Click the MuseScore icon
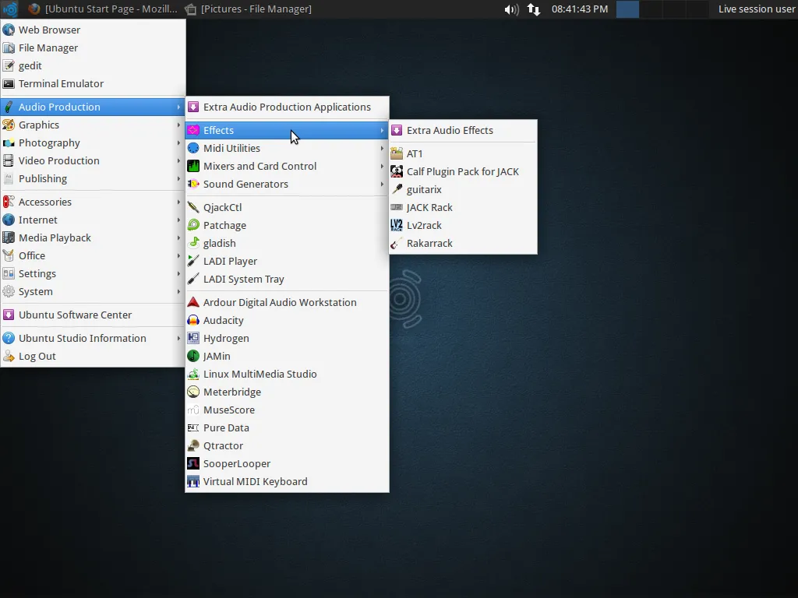The image size is (798, 598). (193, 410)
